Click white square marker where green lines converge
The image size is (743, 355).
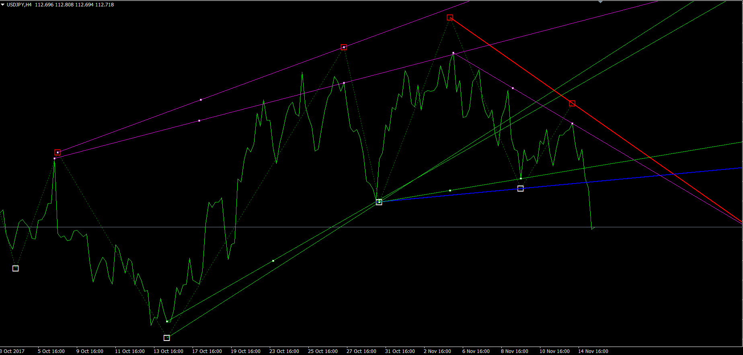click(379, 202)
